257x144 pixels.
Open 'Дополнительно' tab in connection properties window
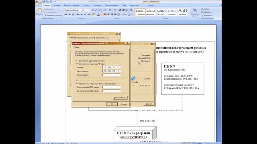pos(102,38)
